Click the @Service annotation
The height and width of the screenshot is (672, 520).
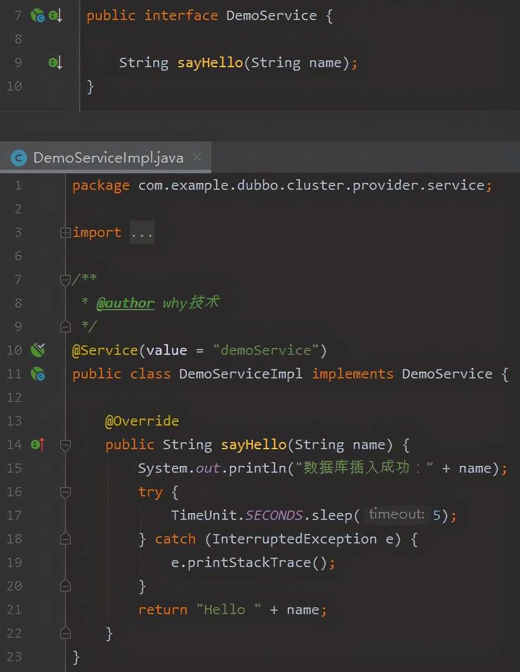point(104,351)
